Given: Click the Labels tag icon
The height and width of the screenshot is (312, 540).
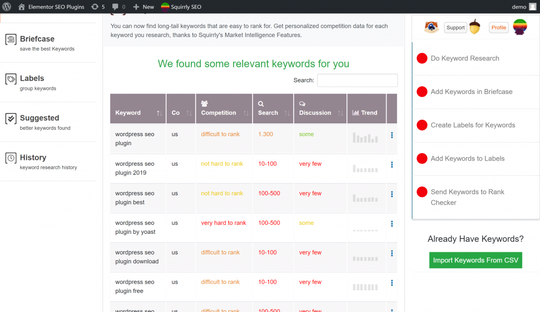Looking at the screenshot, I should point(11,79).
